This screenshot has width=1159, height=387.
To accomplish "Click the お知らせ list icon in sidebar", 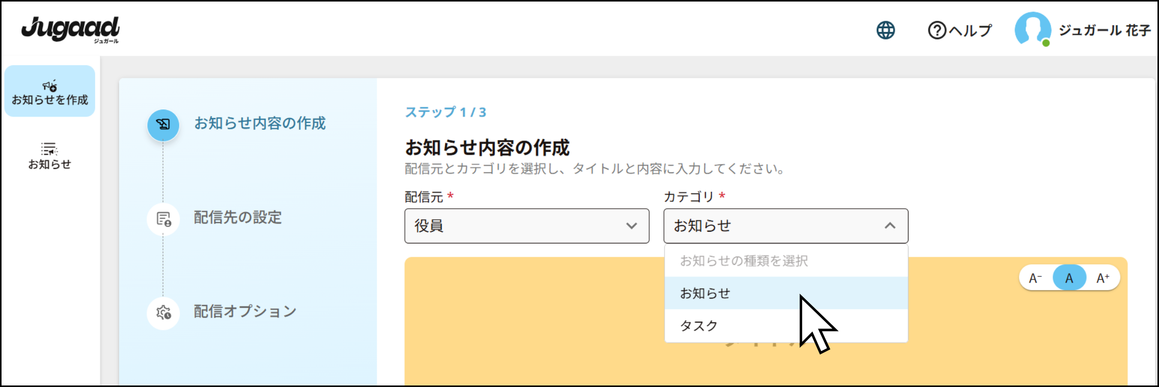I will point(49,149).
